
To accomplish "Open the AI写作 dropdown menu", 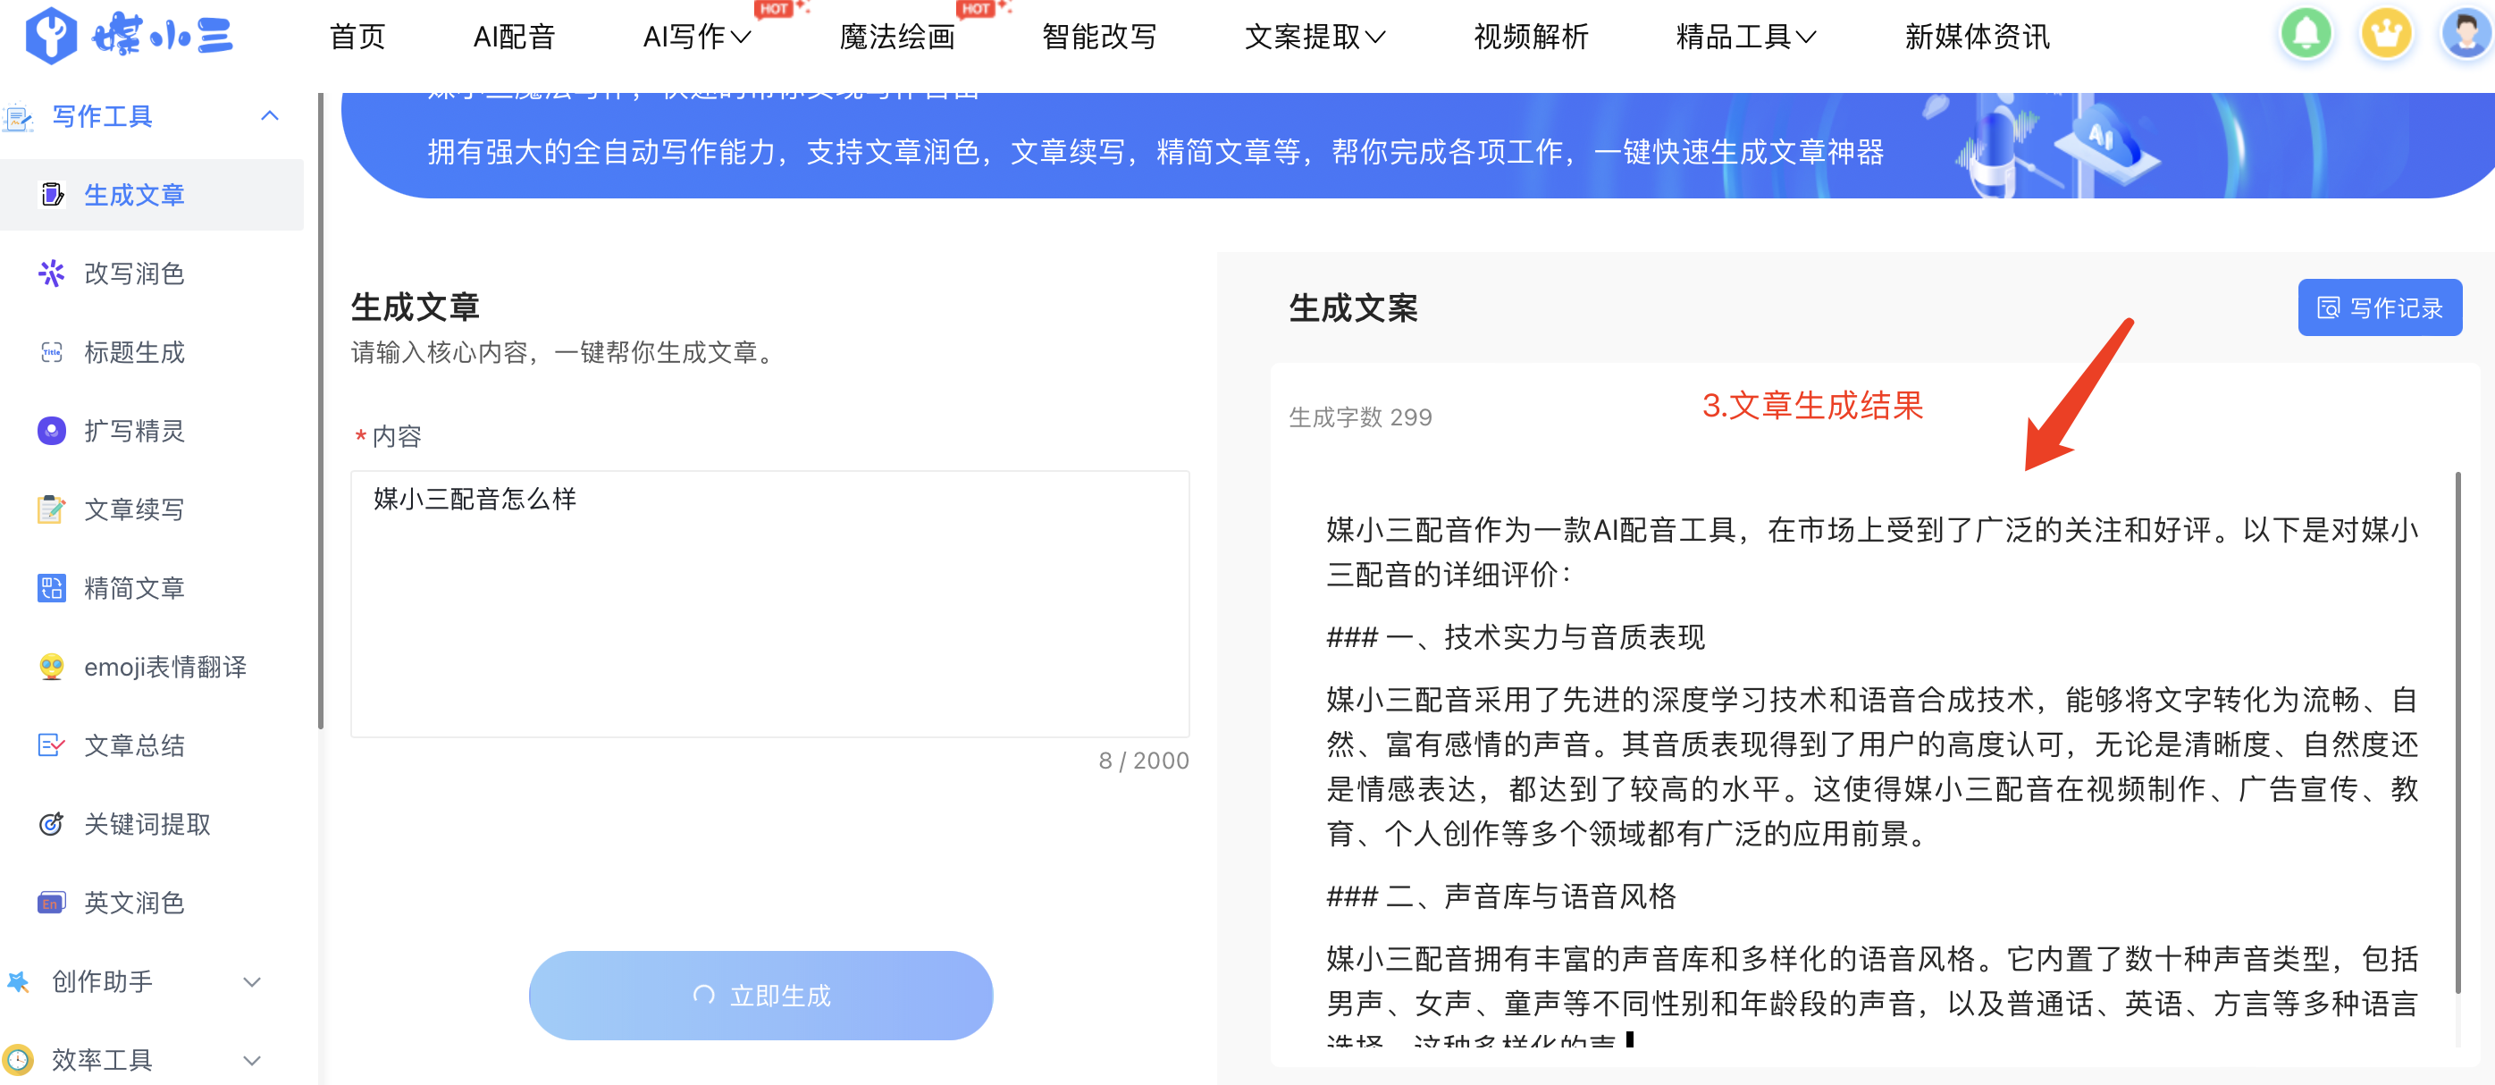I will [x=697, y=37].
